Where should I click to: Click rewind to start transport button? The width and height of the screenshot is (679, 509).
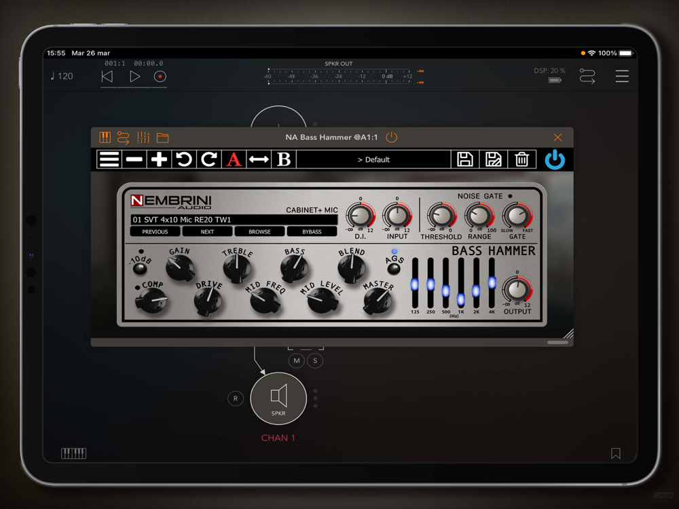pyautogui.click(x=107, y=77)
